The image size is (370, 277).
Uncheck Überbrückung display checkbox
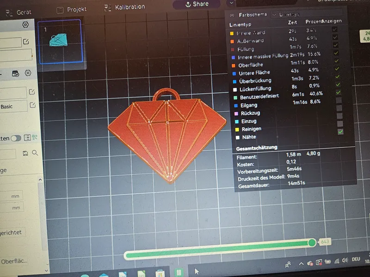coord(338,77)
